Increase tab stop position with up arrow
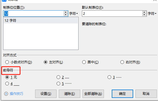Screen dimensions: 158x101 66,12
